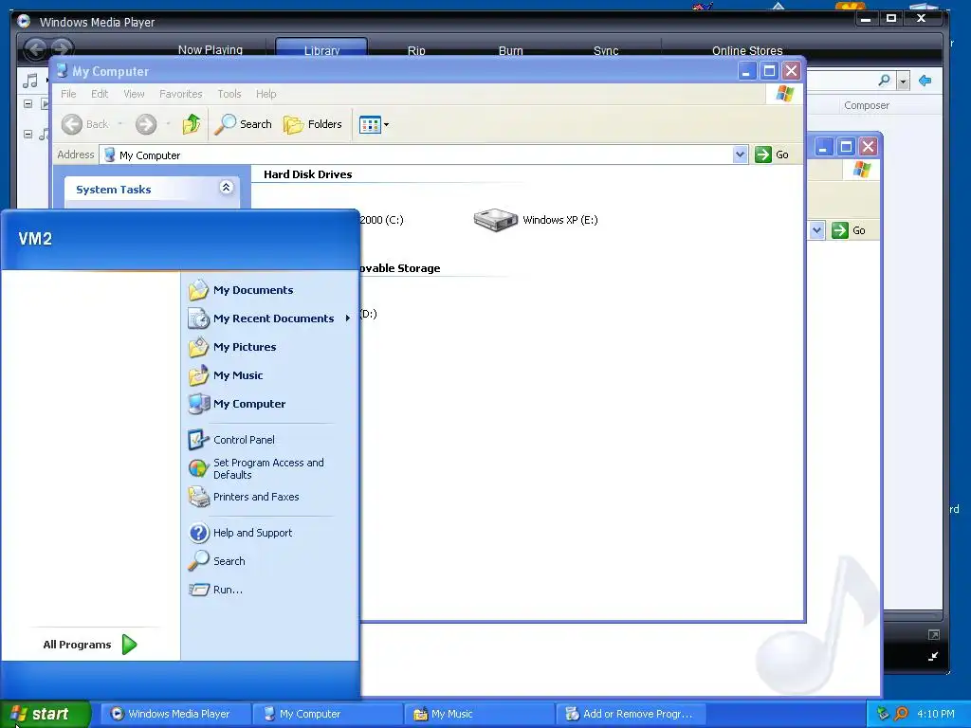Switch to the Rip tab in Media Player

coord(416,50)
